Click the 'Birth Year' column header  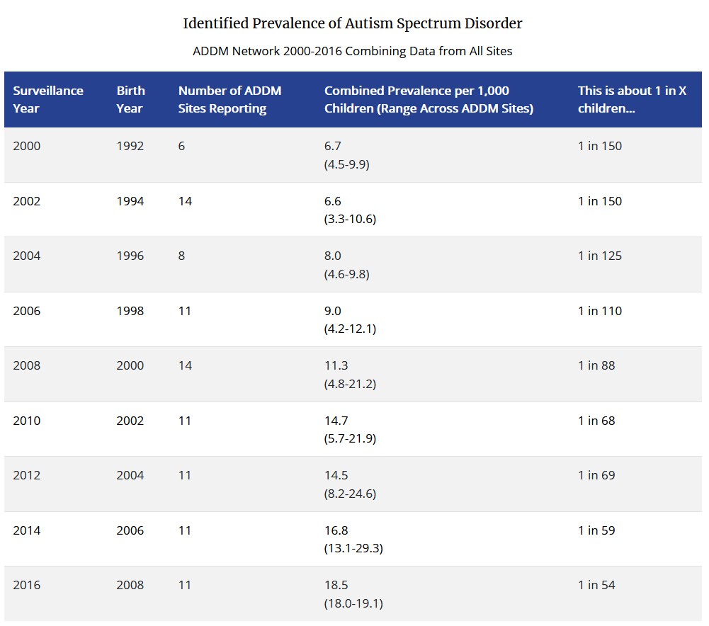130,99
